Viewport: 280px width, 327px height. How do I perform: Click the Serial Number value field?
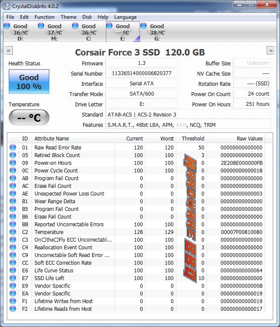coord(142,73)
